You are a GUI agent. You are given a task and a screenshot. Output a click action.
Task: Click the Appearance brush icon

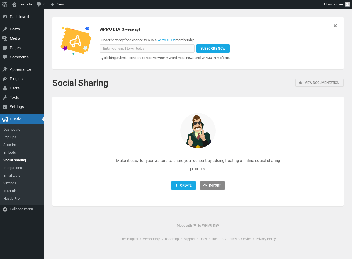click(x=5, y=69)
